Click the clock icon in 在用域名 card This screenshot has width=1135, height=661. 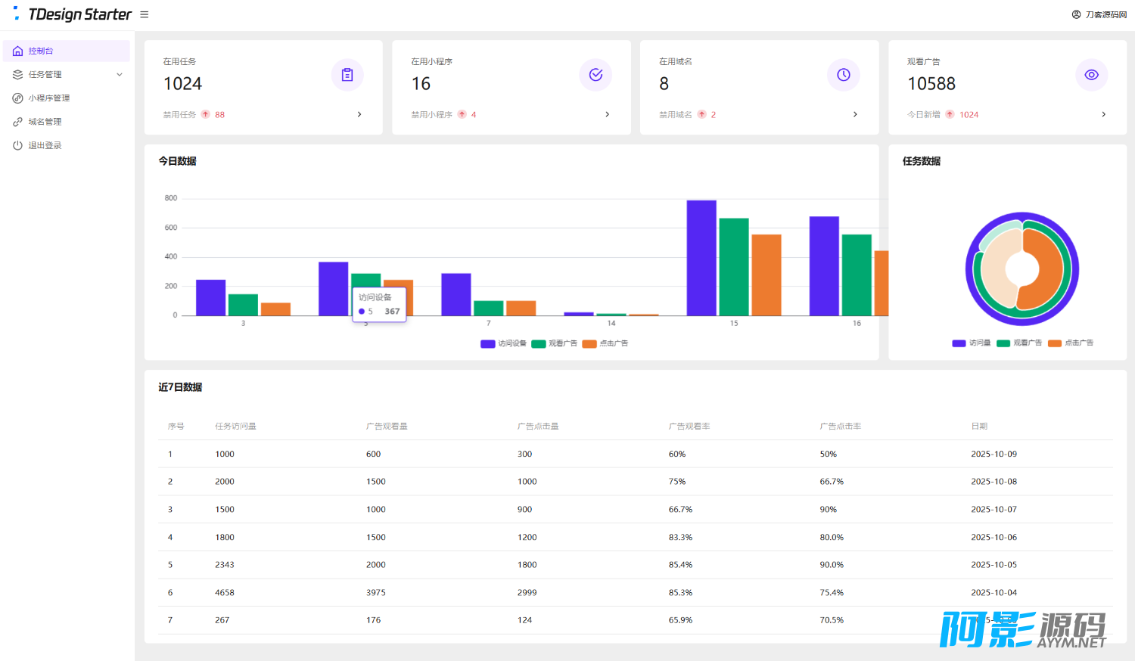[843, 75]
